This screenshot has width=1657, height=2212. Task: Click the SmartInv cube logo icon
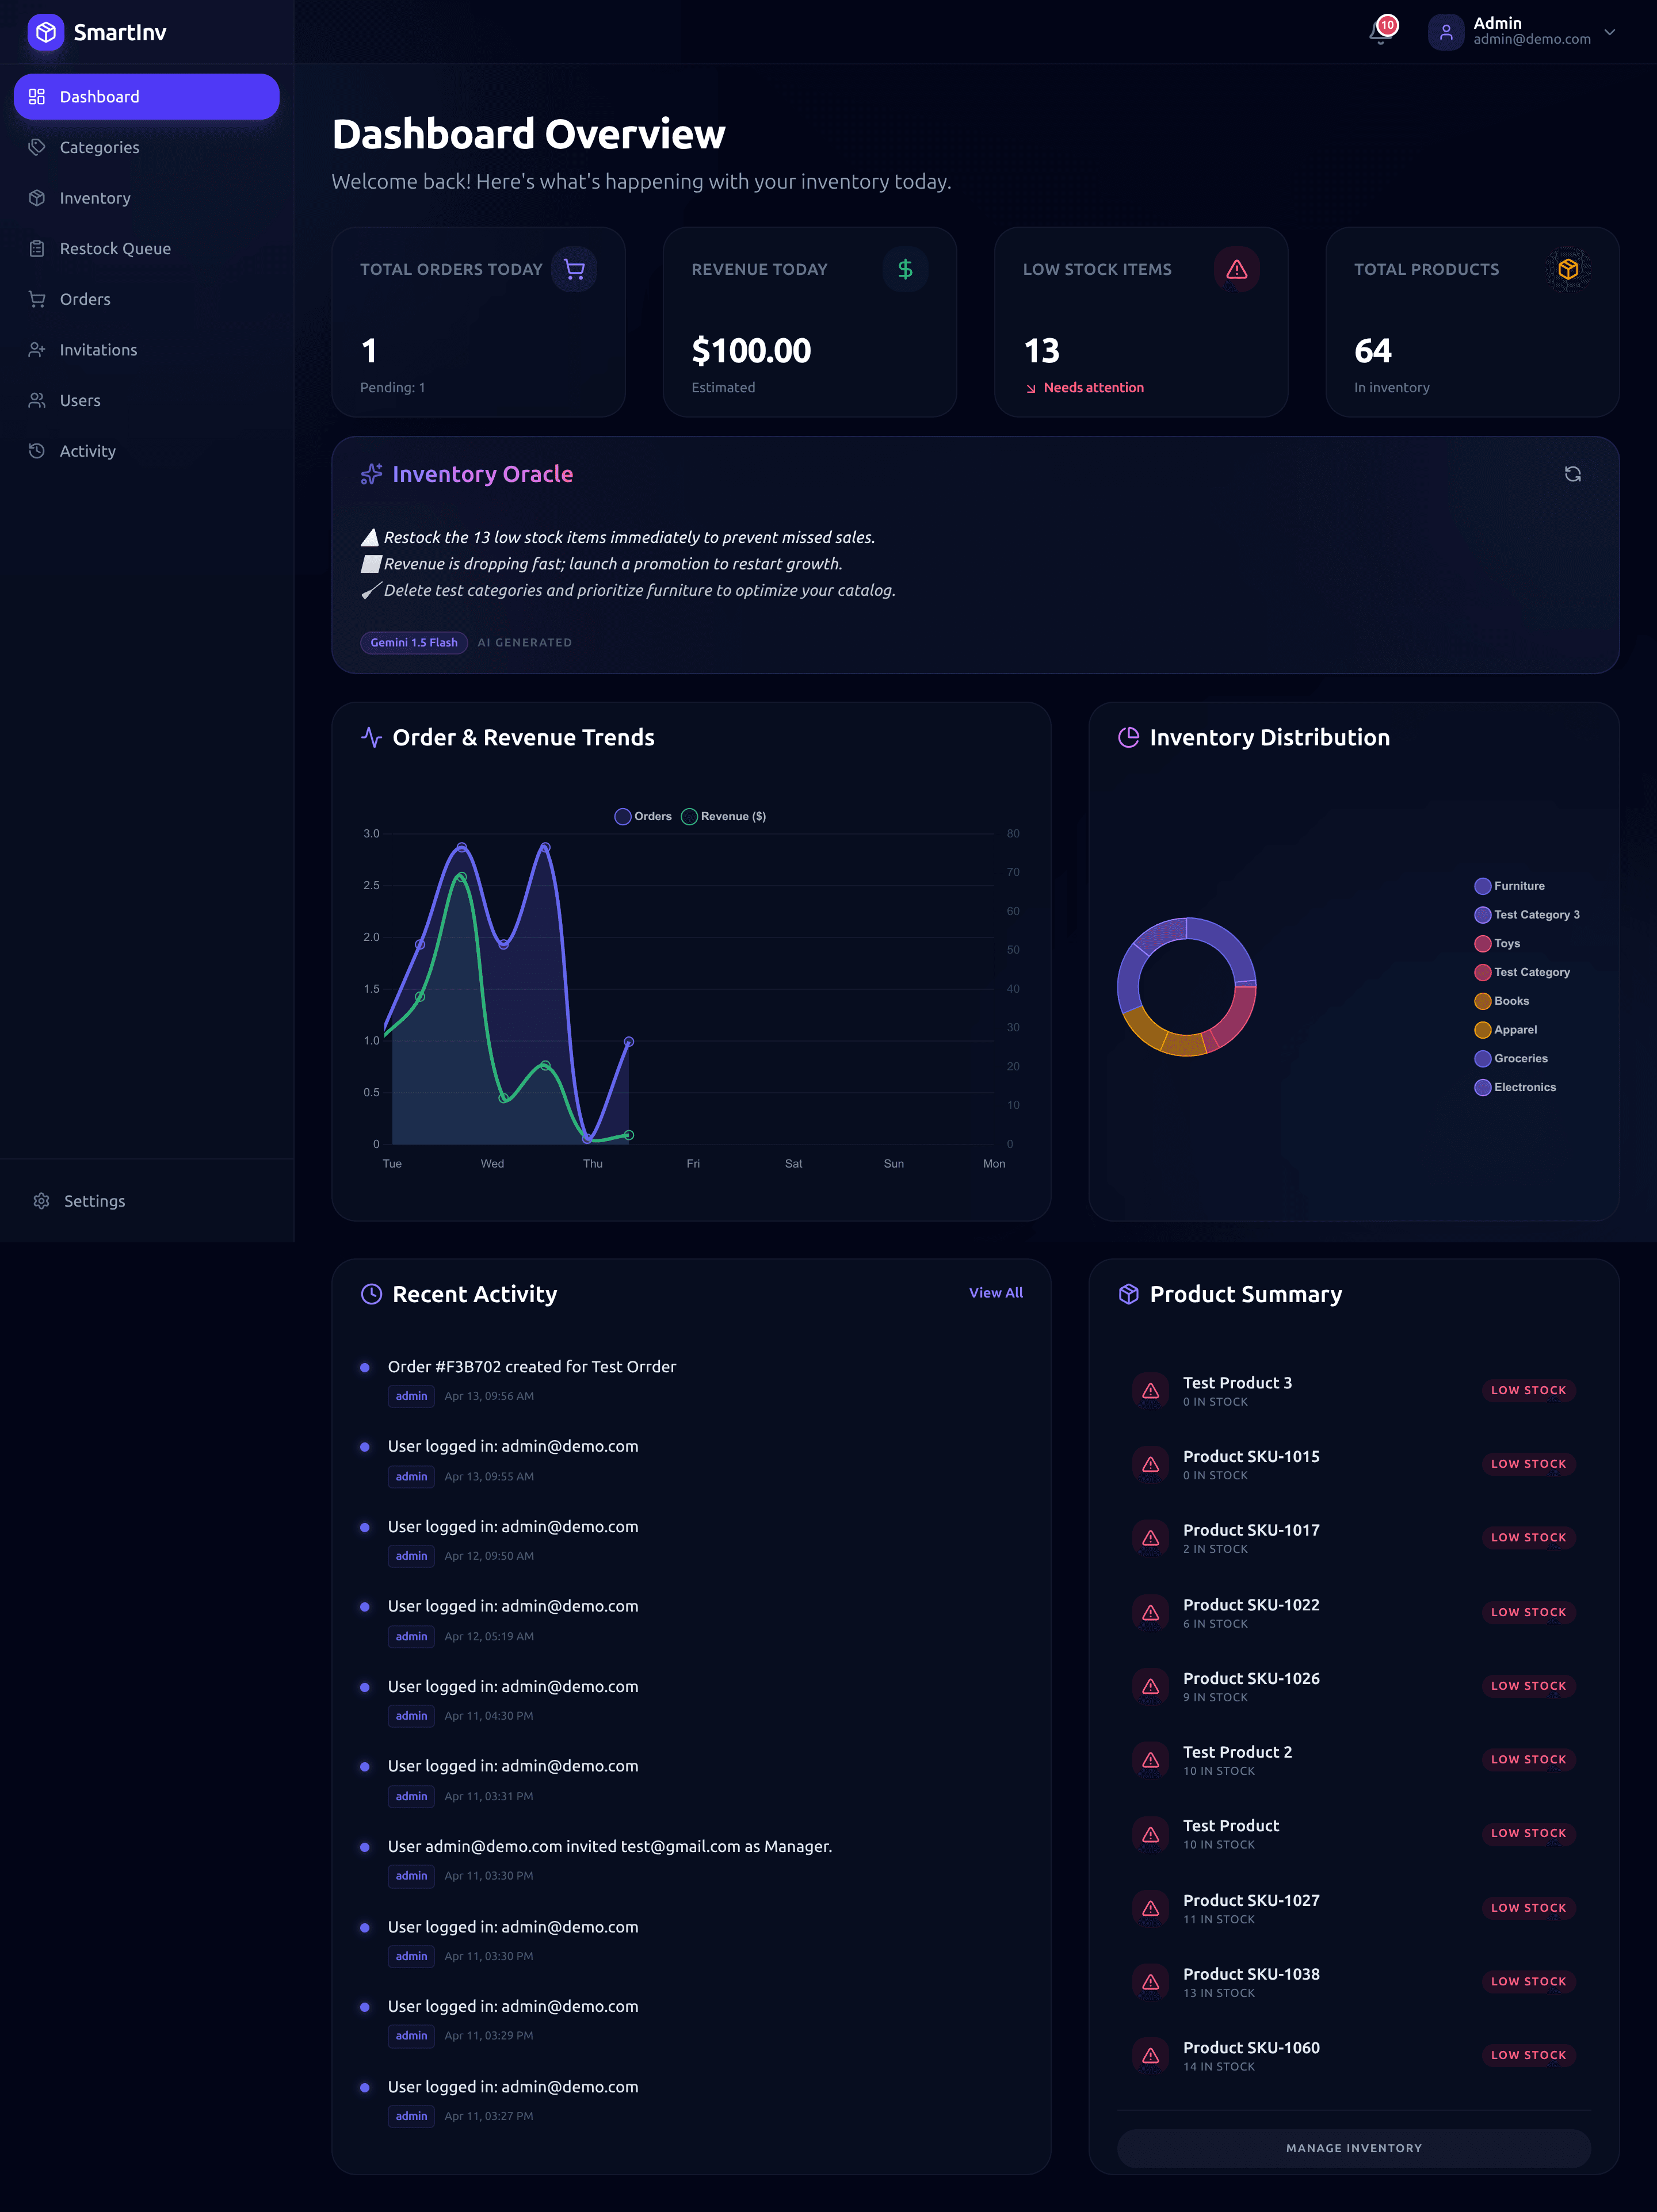46,32
